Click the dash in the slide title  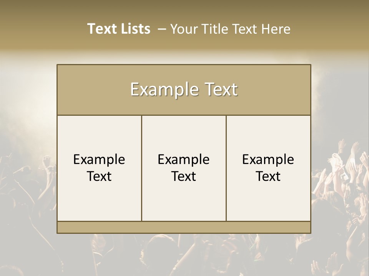tap(161, 29)
